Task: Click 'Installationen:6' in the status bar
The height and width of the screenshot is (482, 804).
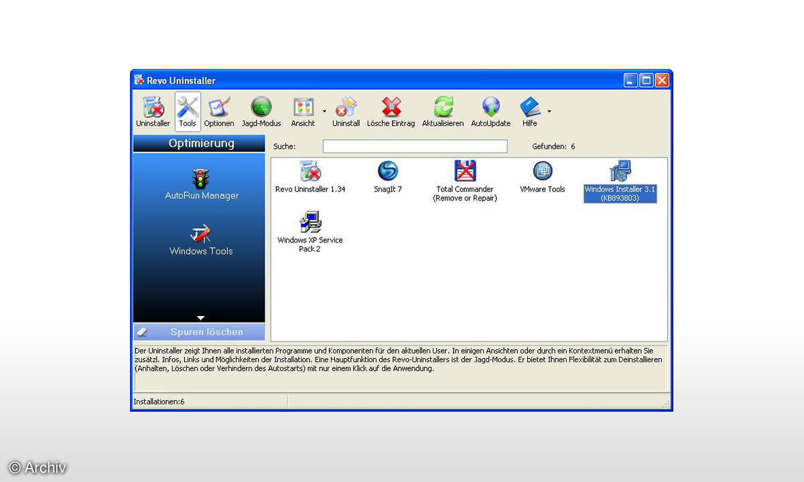Action: coord(159,402)
